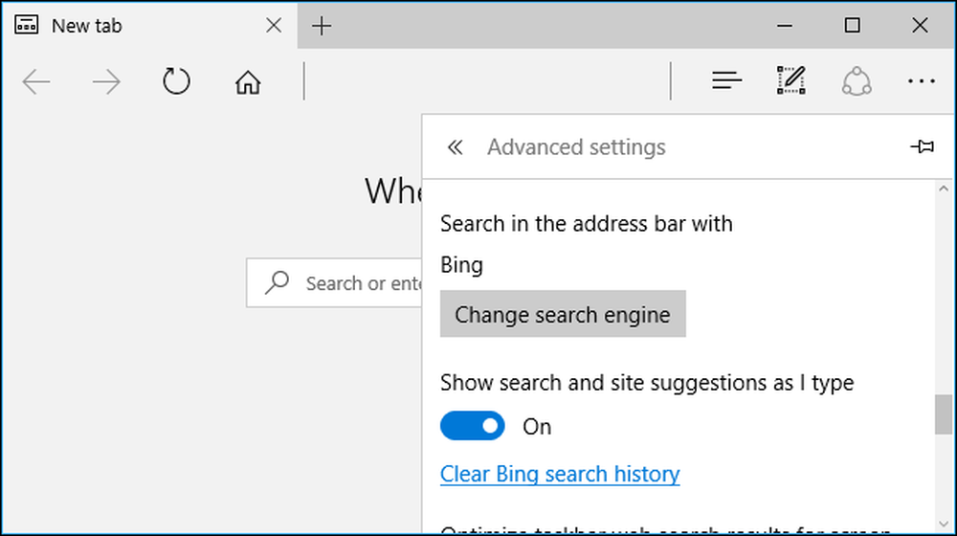Click the settings pane scrollbar thumb

944,414
